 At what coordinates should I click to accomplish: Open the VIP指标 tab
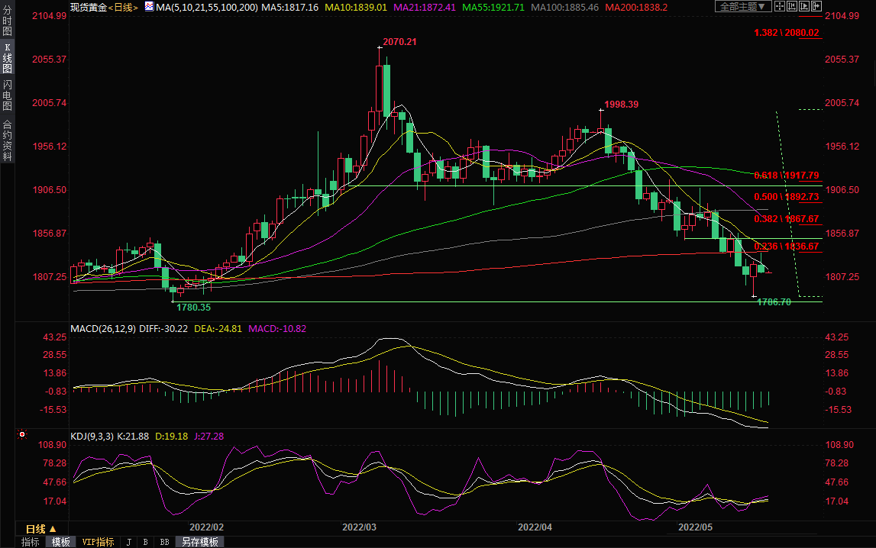pos(98,542)
